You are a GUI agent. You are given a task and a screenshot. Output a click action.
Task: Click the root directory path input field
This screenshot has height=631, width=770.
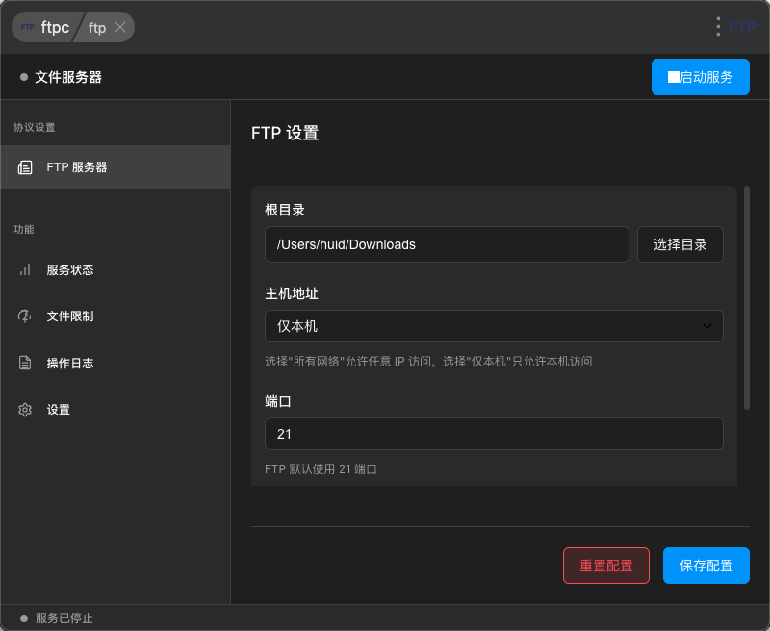pyautogui.click(x=447, y=244)
